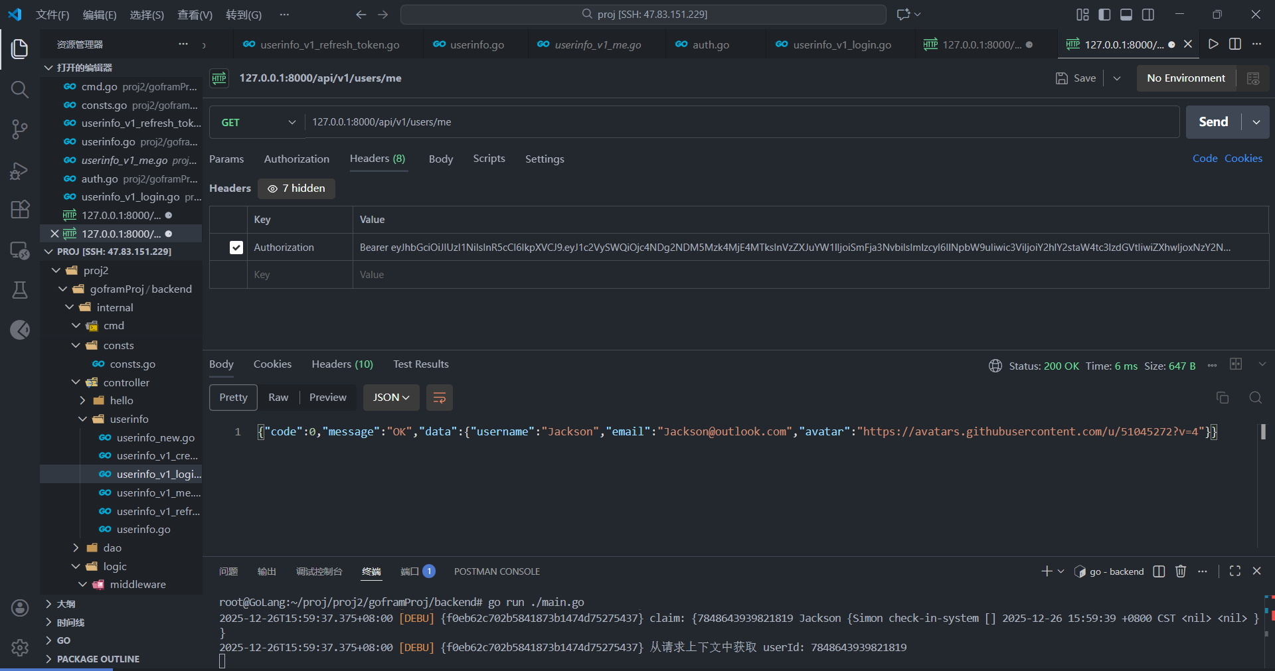Open the Extensions view
The height and width of the screenshot is (671, 1275).
[20, 210]
